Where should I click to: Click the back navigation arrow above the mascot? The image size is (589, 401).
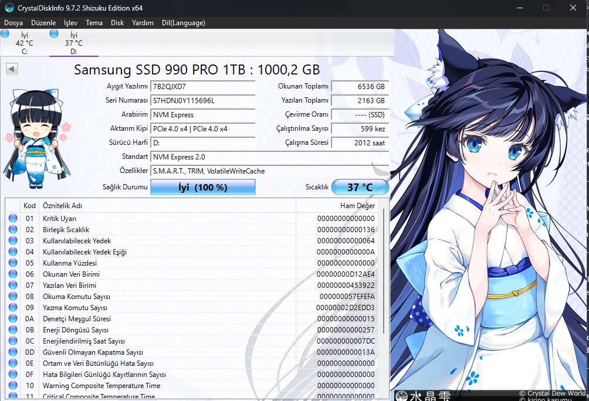pyautogui.click(x=11, y=69)
